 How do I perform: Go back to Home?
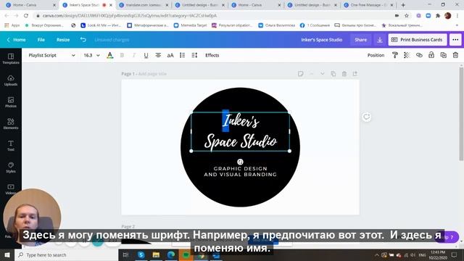[x=16, y=40]
